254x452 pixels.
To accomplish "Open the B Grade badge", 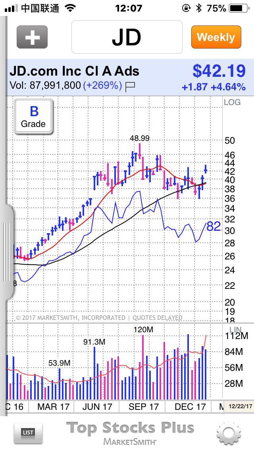I will 34,117.
